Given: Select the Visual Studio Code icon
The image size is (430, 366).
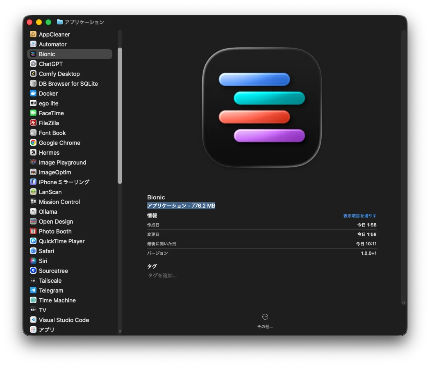Looking at the screenshot, I should pos(33,320).
